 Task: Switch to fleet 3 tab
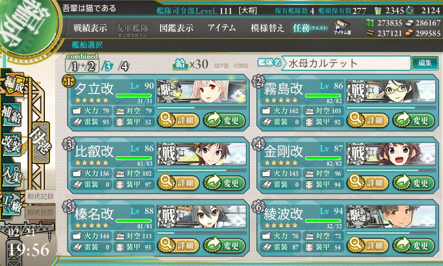[x=107, y=66]
